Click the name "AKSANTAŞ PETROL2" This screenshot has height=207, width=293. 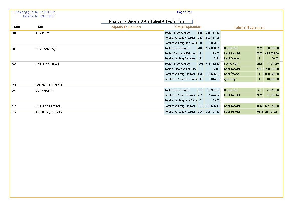click(49, 112)
